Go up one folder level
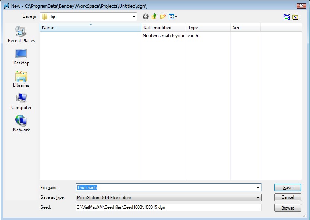 click(154, 17)
